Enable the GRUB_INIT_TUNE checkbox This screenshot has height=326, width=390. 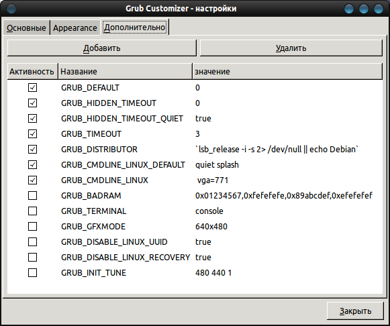coord(33,272)
